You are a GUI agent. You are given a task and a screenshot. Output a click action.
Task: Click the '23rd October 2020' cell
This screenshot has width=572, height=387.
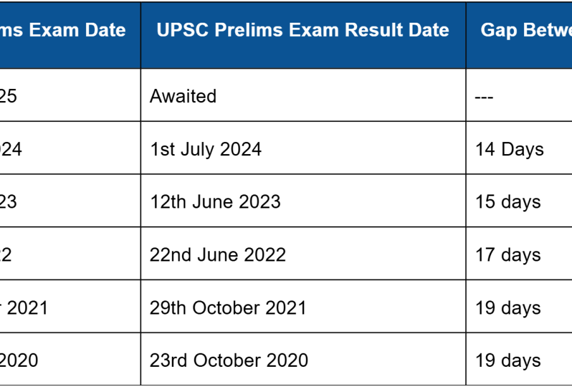[303, 359]
